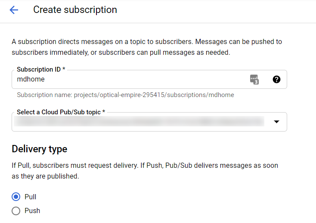
Task: Click the 'Subscription ID *' field label
Action: pyautogui.click(x=41, y=69)
